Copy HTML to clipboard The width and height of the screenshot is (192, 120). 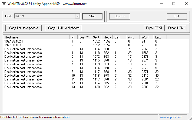click(x=64, y=28)
